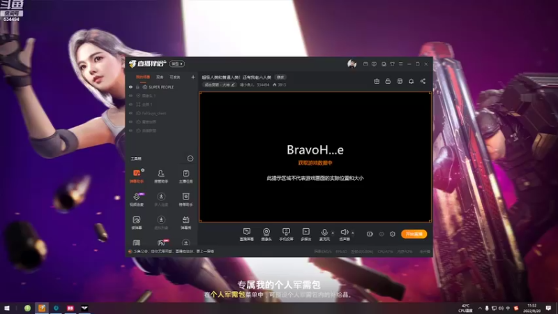Image resolution: width=558 pixels, height=314 pixels.
Task: Open the danmaku TV tool icon in toolbox
Action: pos(186,222)
